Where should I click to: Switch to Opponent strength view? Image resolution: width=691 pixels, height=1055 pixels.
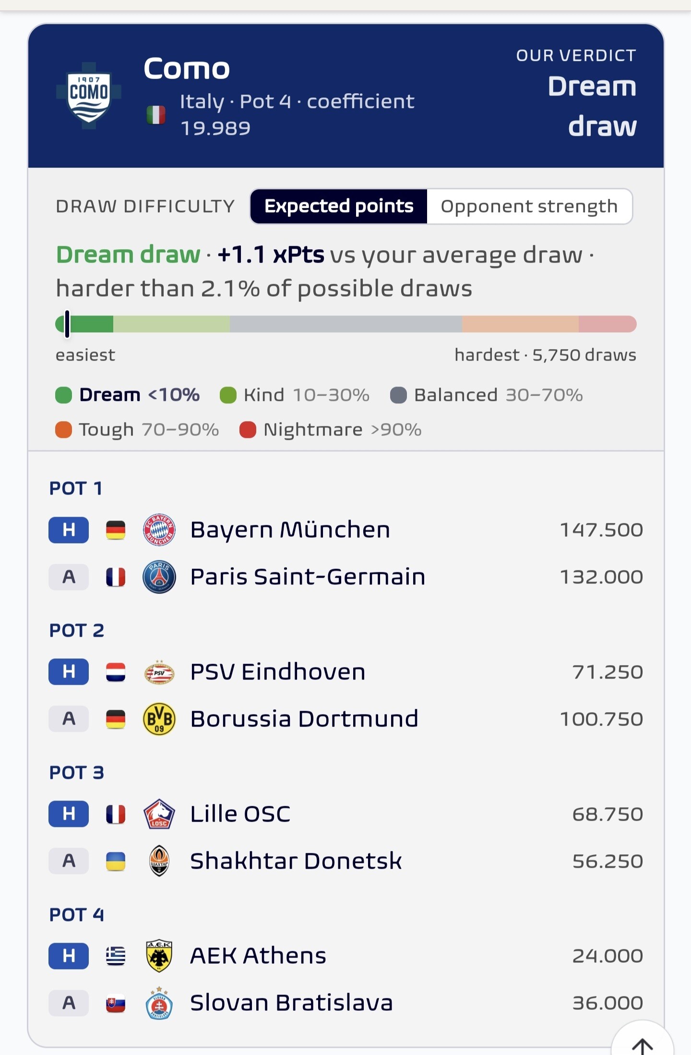coord(529,206)
